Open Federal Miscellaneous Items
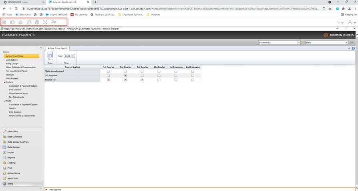The height and width of the screenshot is (191, 358). [x=18, y=94]
